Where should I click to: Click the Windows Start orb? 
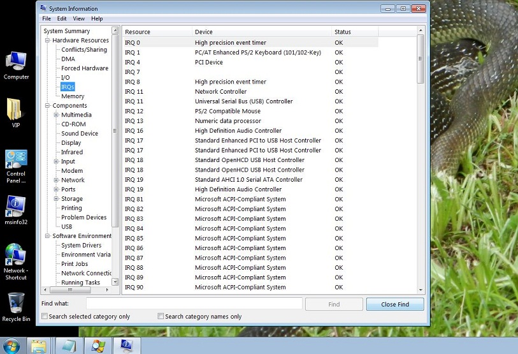point(11,346)
